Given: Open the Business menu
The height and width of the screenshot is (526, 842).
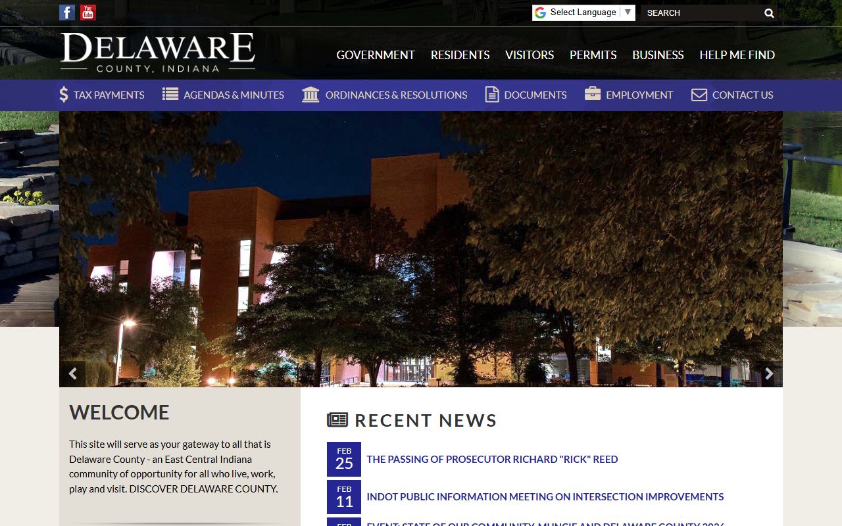Looking at the screenshot, I should (x=658, y=55).
